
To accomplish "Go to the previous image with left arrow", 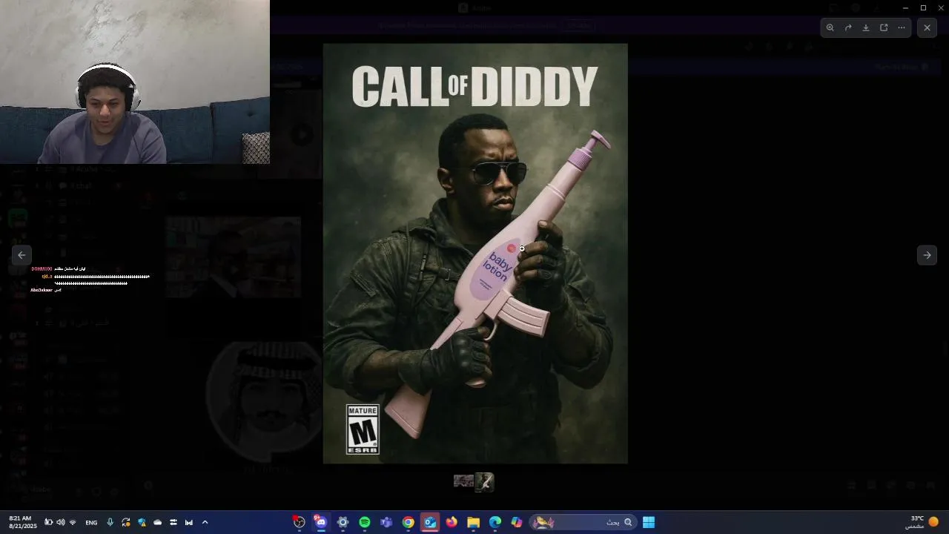I will click(22, 255).
